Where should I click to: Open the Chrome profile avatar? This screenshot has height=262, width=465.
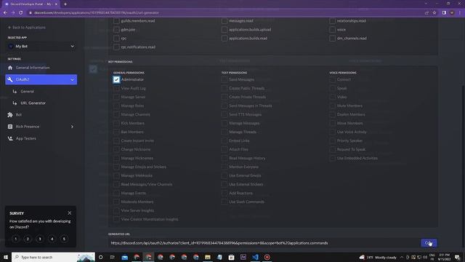point(452,13)
